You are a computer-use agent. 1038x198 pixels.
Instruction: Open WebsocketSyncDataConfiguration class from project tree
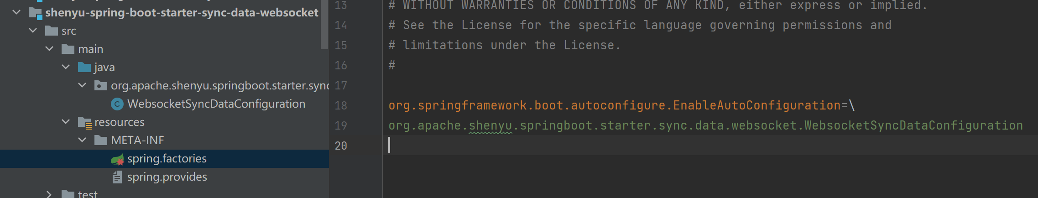coord(216,104)
